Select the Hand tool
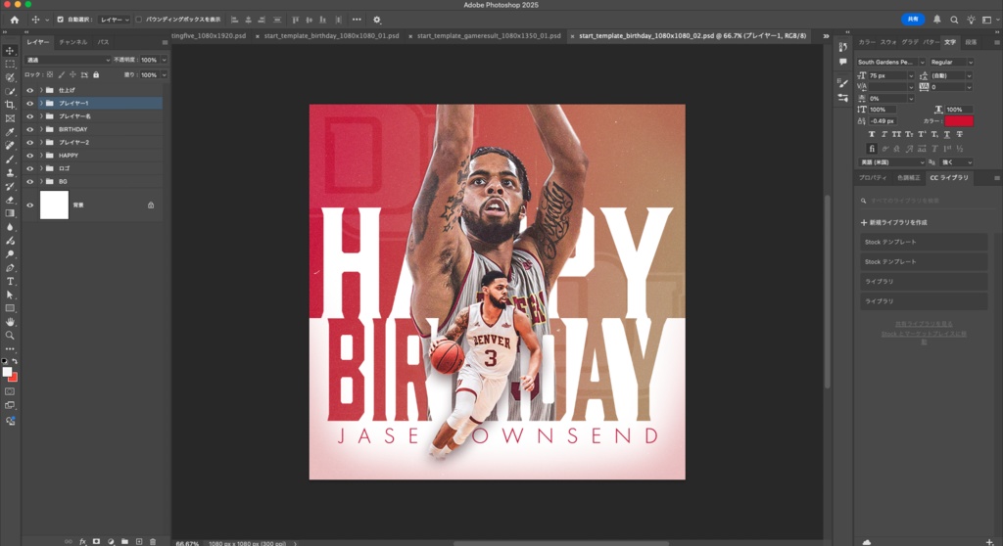 tap(10, 322)
